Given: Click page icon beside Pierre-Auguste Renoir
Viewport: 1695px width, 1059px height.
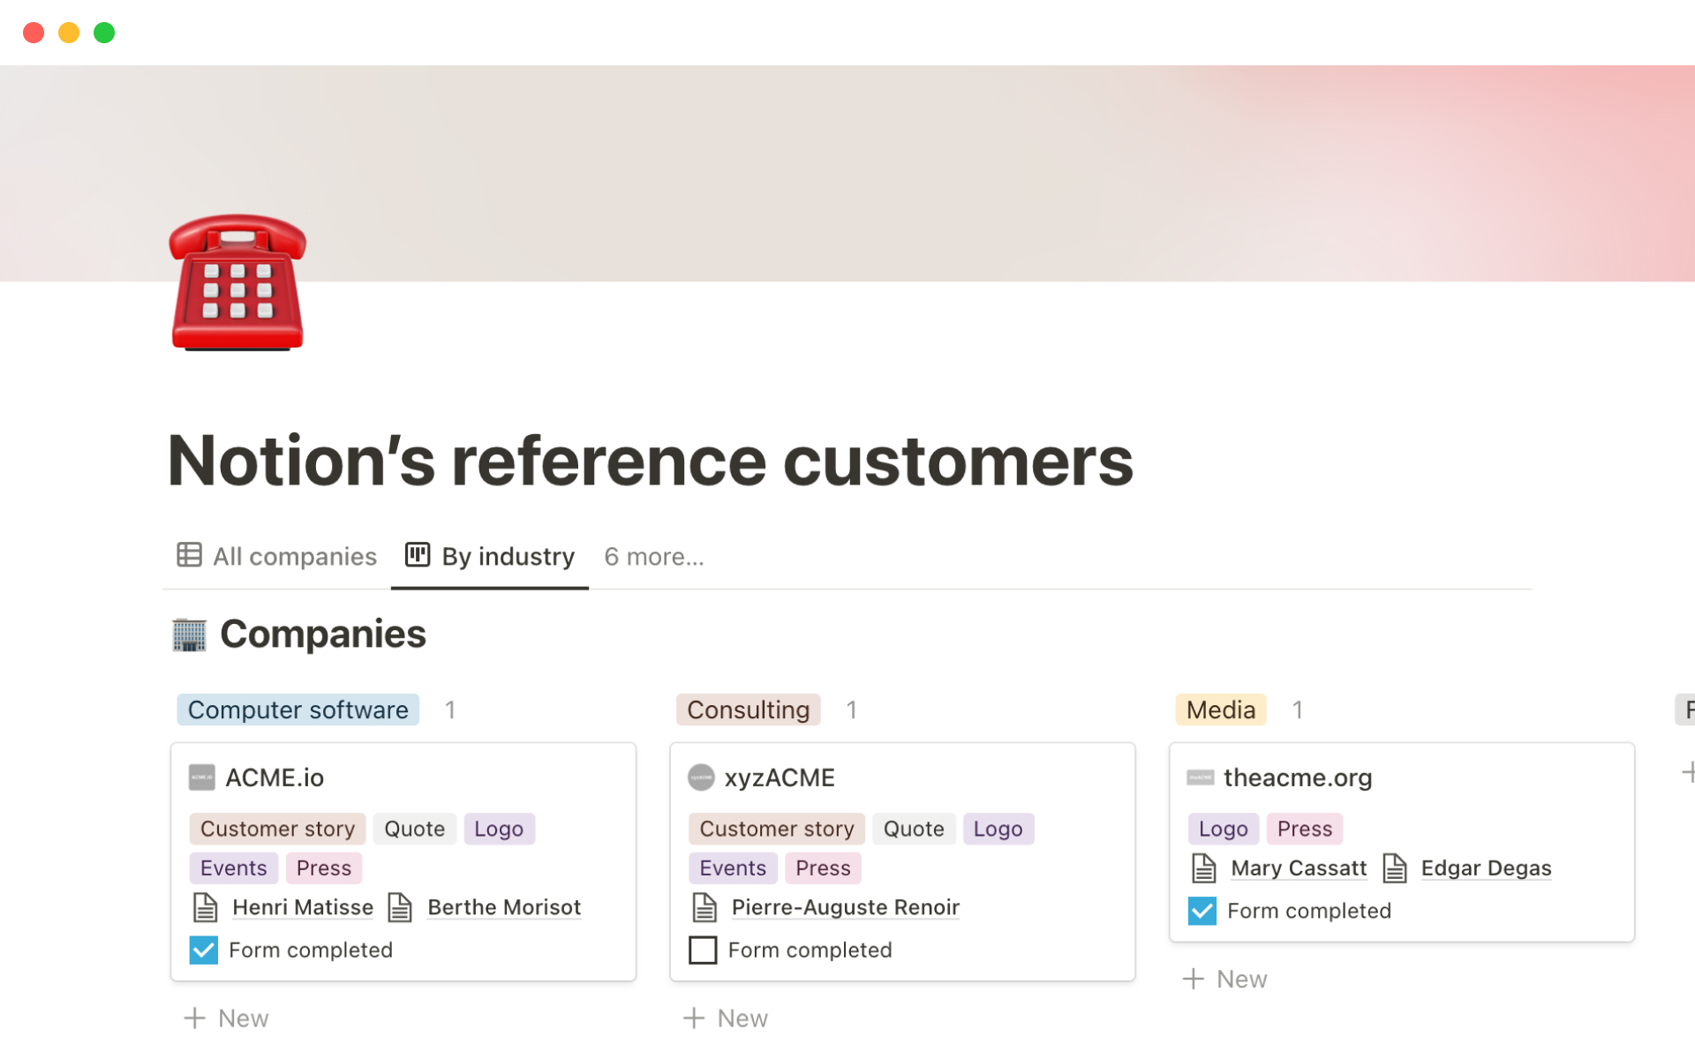Looking at the screenshot, I should [x=704, y=907].
